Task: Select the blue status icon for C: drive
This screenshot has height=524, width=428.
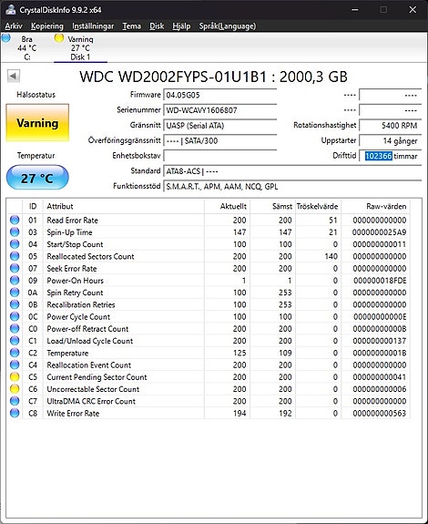Action: tap(6, 38)
